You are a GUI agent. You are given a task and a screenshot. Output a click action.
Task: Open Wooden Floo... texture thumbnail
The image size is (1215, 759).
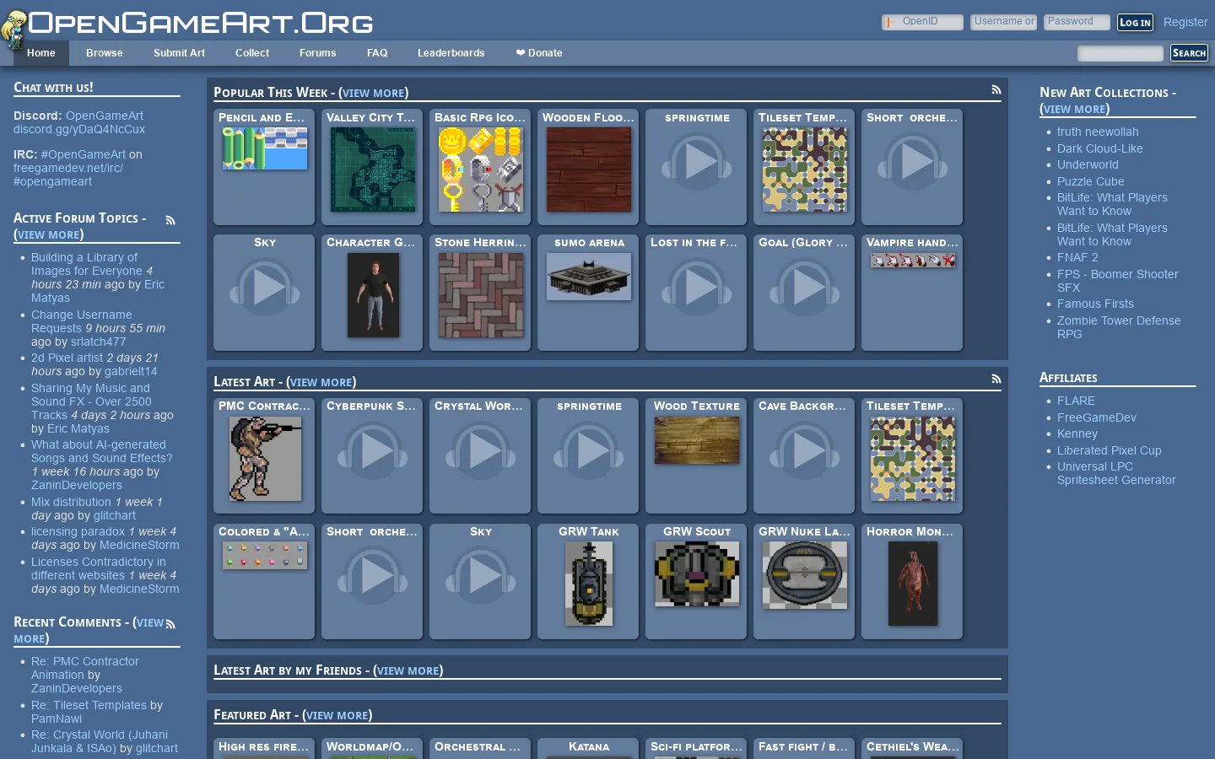click(589, 170)
